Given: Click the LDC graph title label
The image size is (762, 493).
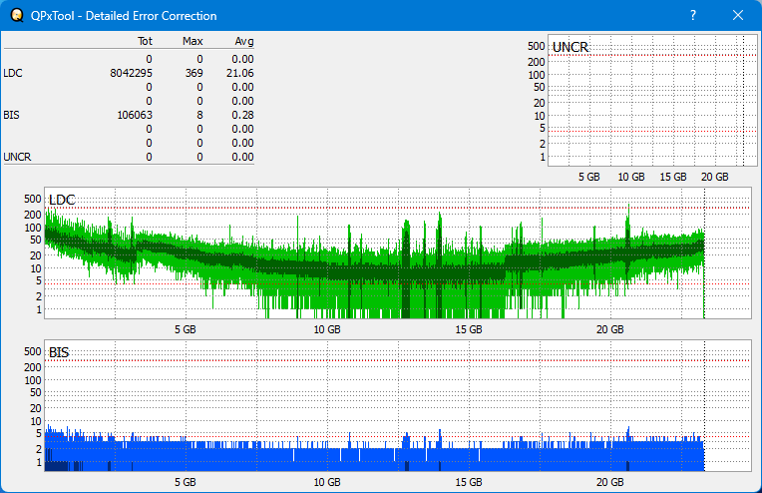Looking at the screenshot, I should 62,200.
